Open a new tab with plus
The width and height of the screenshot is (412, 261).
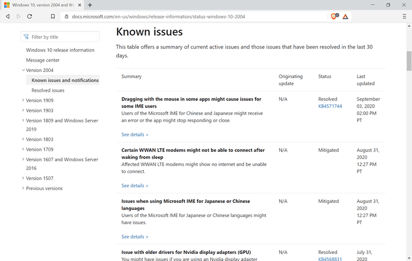pyautogui.click(x=90, y=5)
